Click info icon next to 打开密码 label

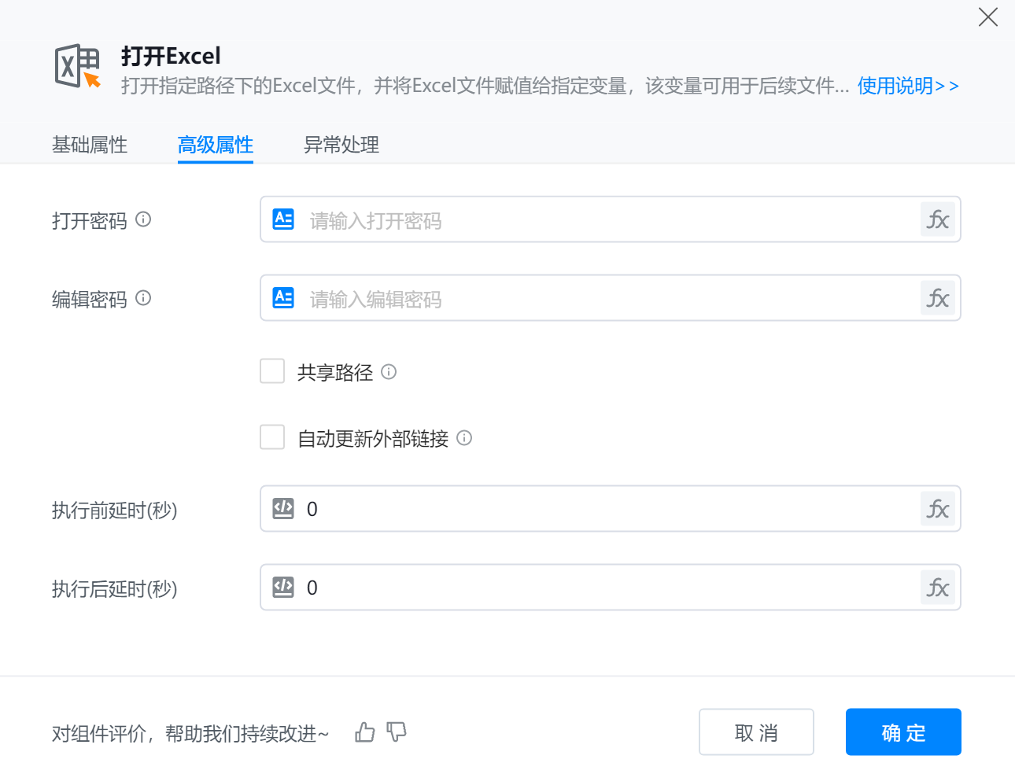point(143,219)
